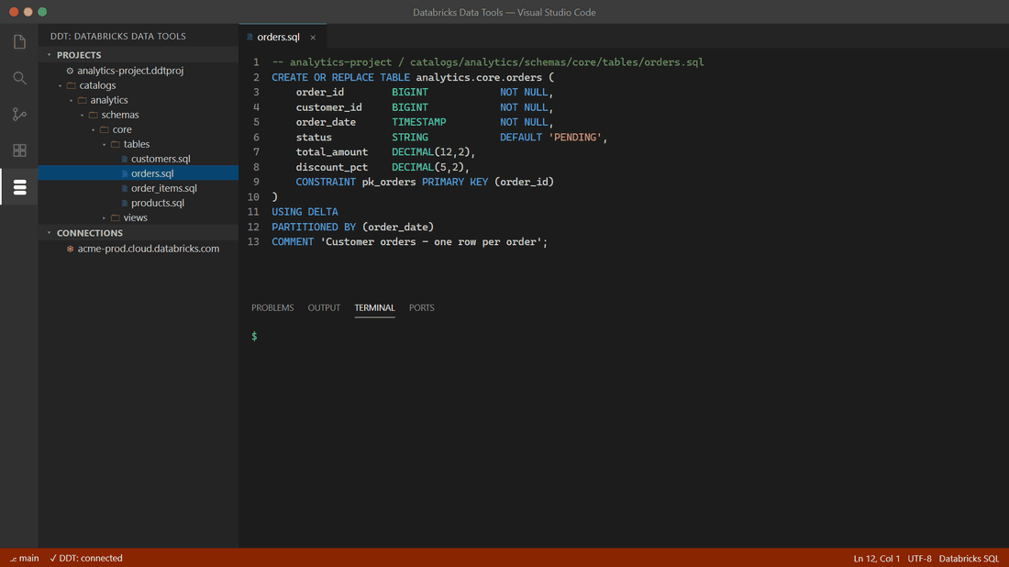Click line number 13 in the gutter
The image size is (1009, 567).
[253, 242]
